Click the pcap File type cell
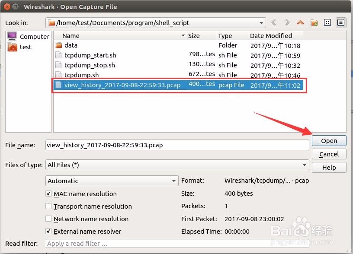The height and width of the screenshot is (254, 353). coord(231,85)
